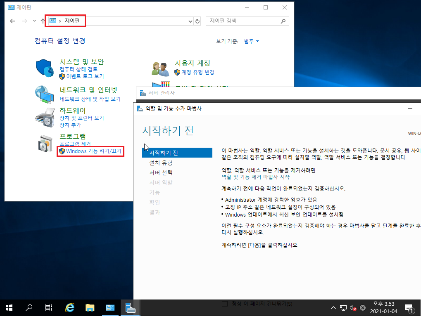Image resolution: width=421 pixels, height=316 pixels.
Task: Switch to Control Panel taskbar button
Action: [110, 308]
